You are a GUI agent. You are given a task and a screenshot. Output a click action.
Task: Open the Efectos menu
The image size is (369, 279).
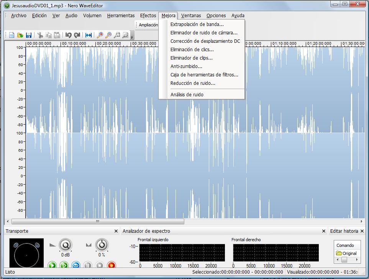pyautogui.click(x=148, y=16)
